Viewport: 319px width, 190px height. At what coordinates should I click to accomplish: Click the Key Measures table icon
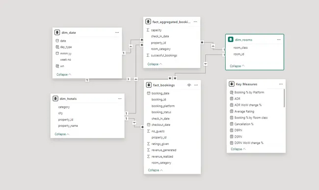pyautogui.click(x=232, y=84)
